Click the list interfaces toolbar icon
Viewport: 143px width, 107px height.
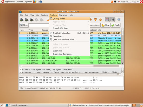coord(22,20)
